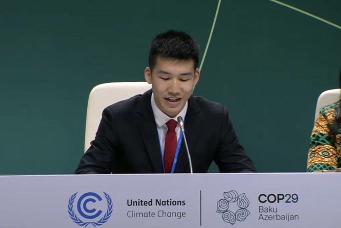Screen dimensions: 341x228
Task: Click the speaker's face
Action: pyautogui.click(x=172, y=82)
